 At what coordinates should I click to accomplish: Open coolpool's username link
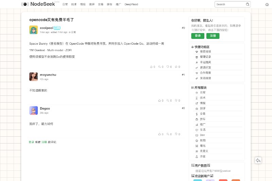pyautogui.click(x=47, y=28)
